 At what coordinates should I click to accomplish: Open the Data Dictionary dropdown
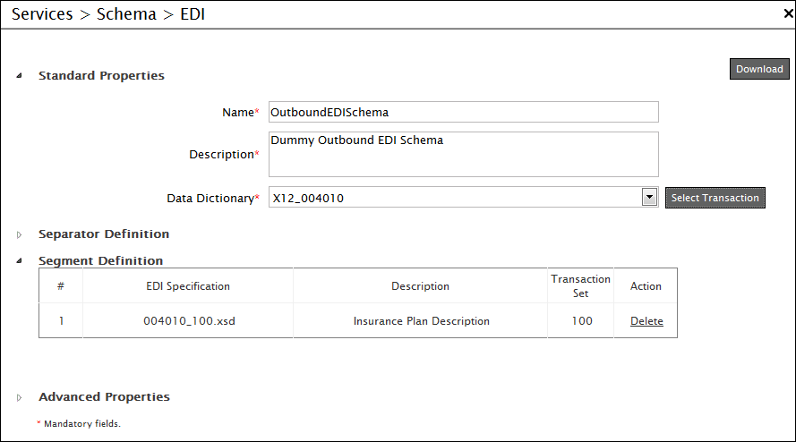tap(650, 198)
